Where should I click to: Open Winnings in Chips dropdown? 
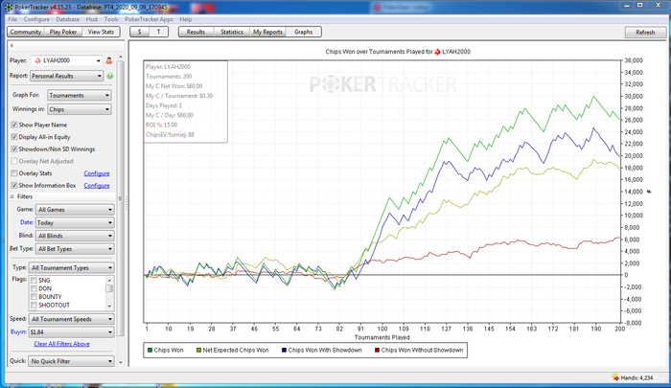point(80,109)
